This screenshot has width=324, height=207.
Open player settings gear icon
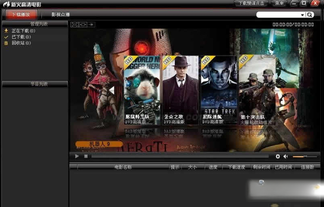coord(278,157)
